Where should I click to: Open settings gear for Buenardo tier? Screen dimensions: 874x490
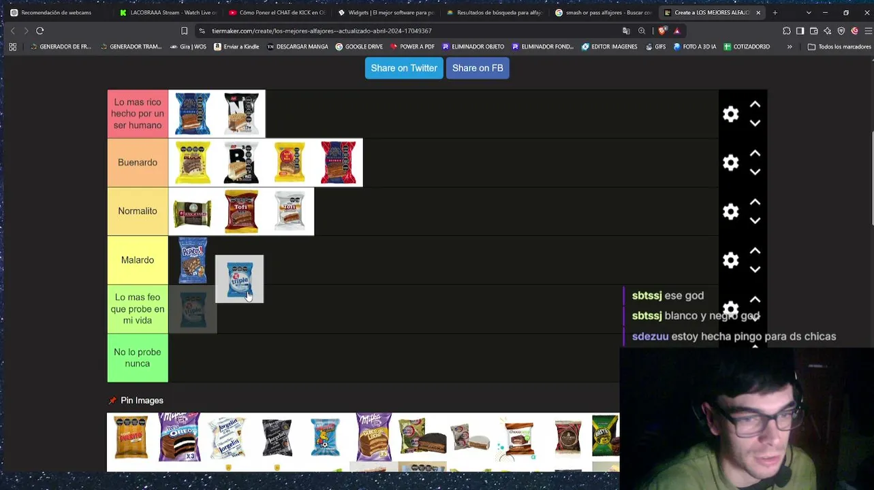[730, 163]
